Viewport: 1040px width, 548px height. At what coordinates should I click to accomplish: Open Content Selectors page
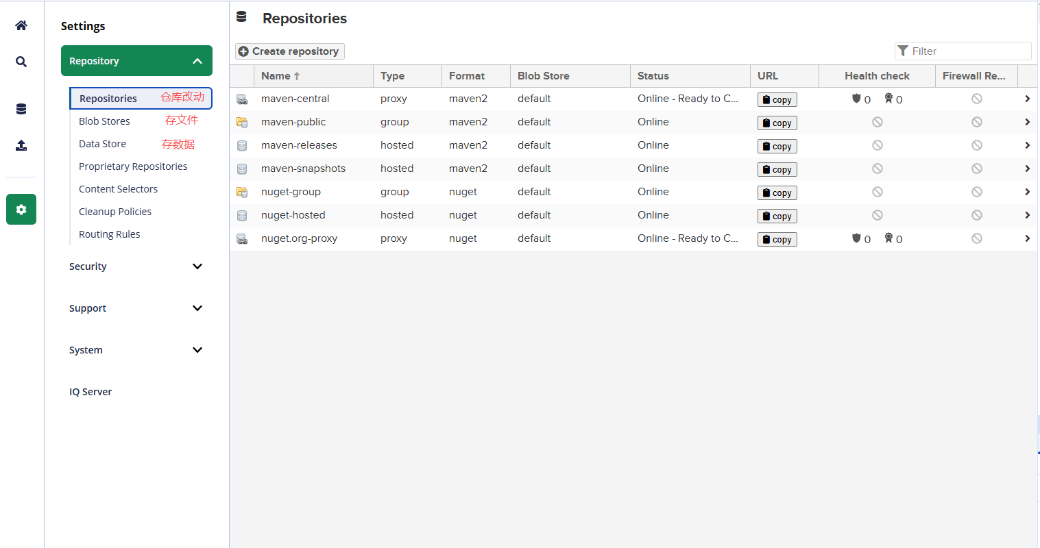click(x=118, y=189)
